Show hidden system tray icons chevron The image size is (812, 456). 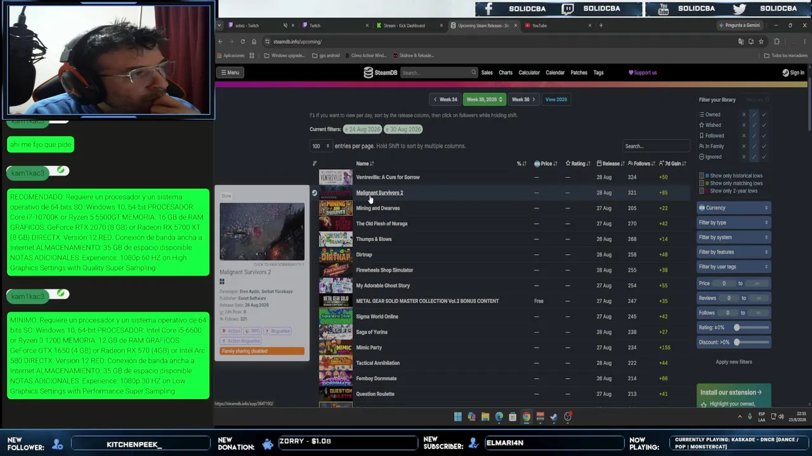coord(740,417)
